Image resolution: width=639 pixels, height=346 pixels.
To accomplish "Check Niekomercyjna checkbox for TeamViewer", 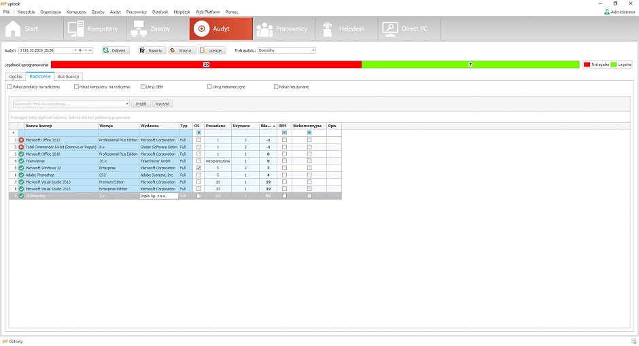I will point(309,161).
